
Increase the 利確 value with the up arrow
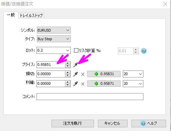(67, 82)
